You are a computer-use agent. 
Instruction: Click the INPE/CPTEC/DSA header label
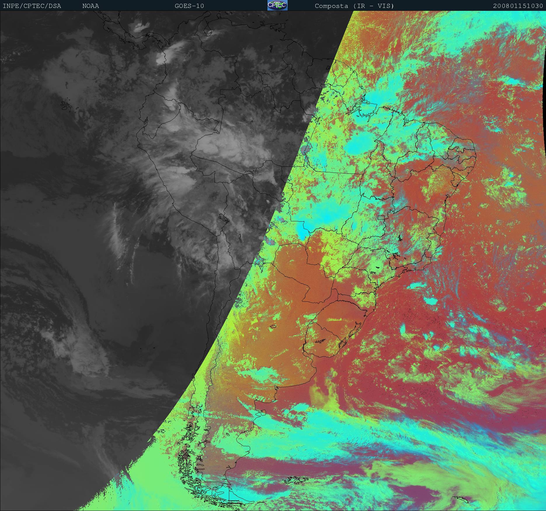[x=32, y=6]
